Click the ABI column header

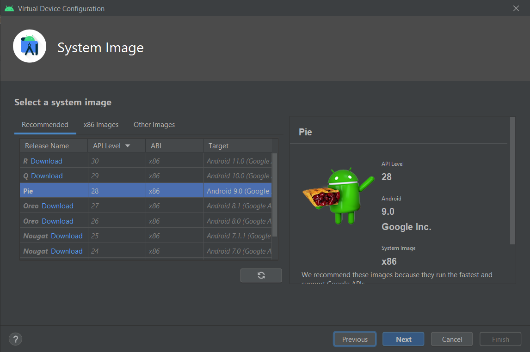(174, 146)
